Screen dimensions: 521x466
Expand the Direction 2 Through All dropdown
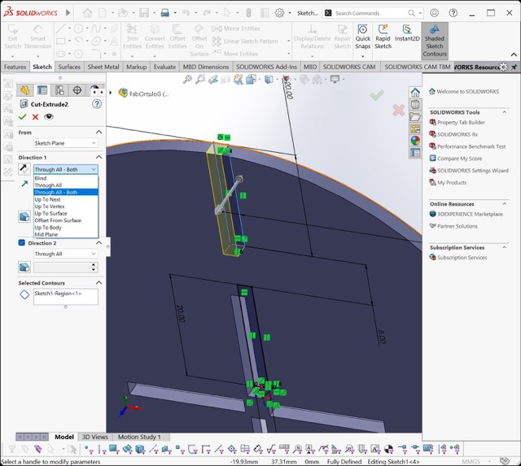tap(65, 254)
